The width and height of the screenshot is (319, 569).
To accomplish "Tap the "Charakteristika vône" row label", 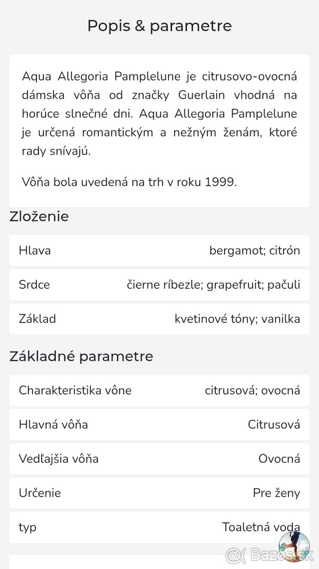I will pos(75,390).
